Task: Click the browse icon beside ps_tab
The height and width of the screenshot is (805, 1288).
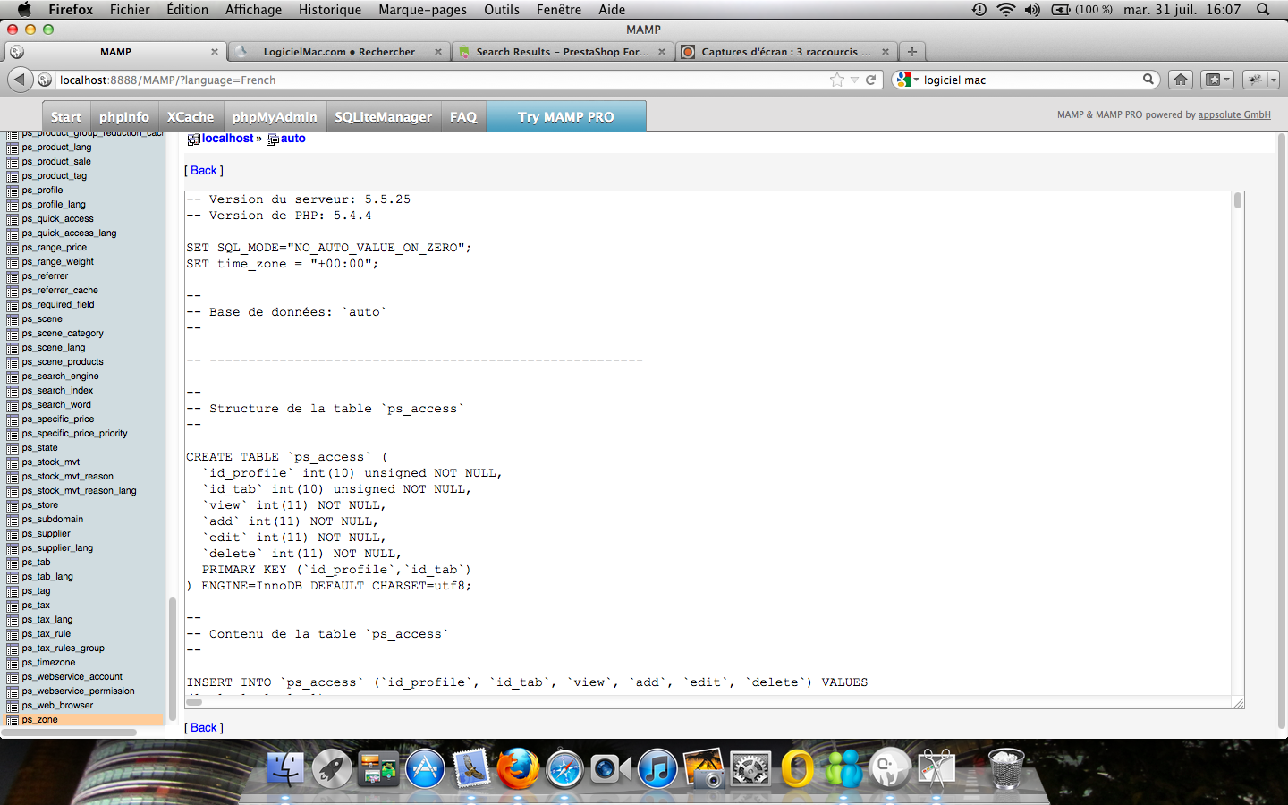Action: (x=12, y=563)
